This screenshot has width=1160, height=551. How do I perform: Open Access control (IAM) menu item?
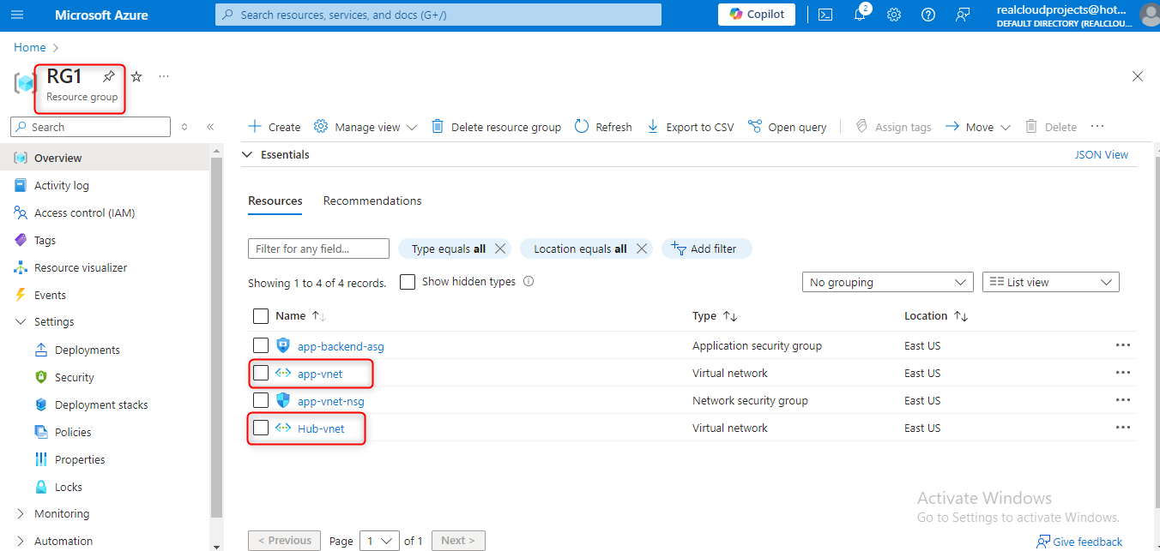[x=84, y=213]
